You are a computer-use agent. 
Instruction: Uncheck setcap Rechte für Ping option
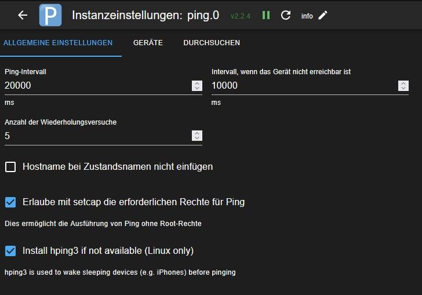tap(10, 202)
